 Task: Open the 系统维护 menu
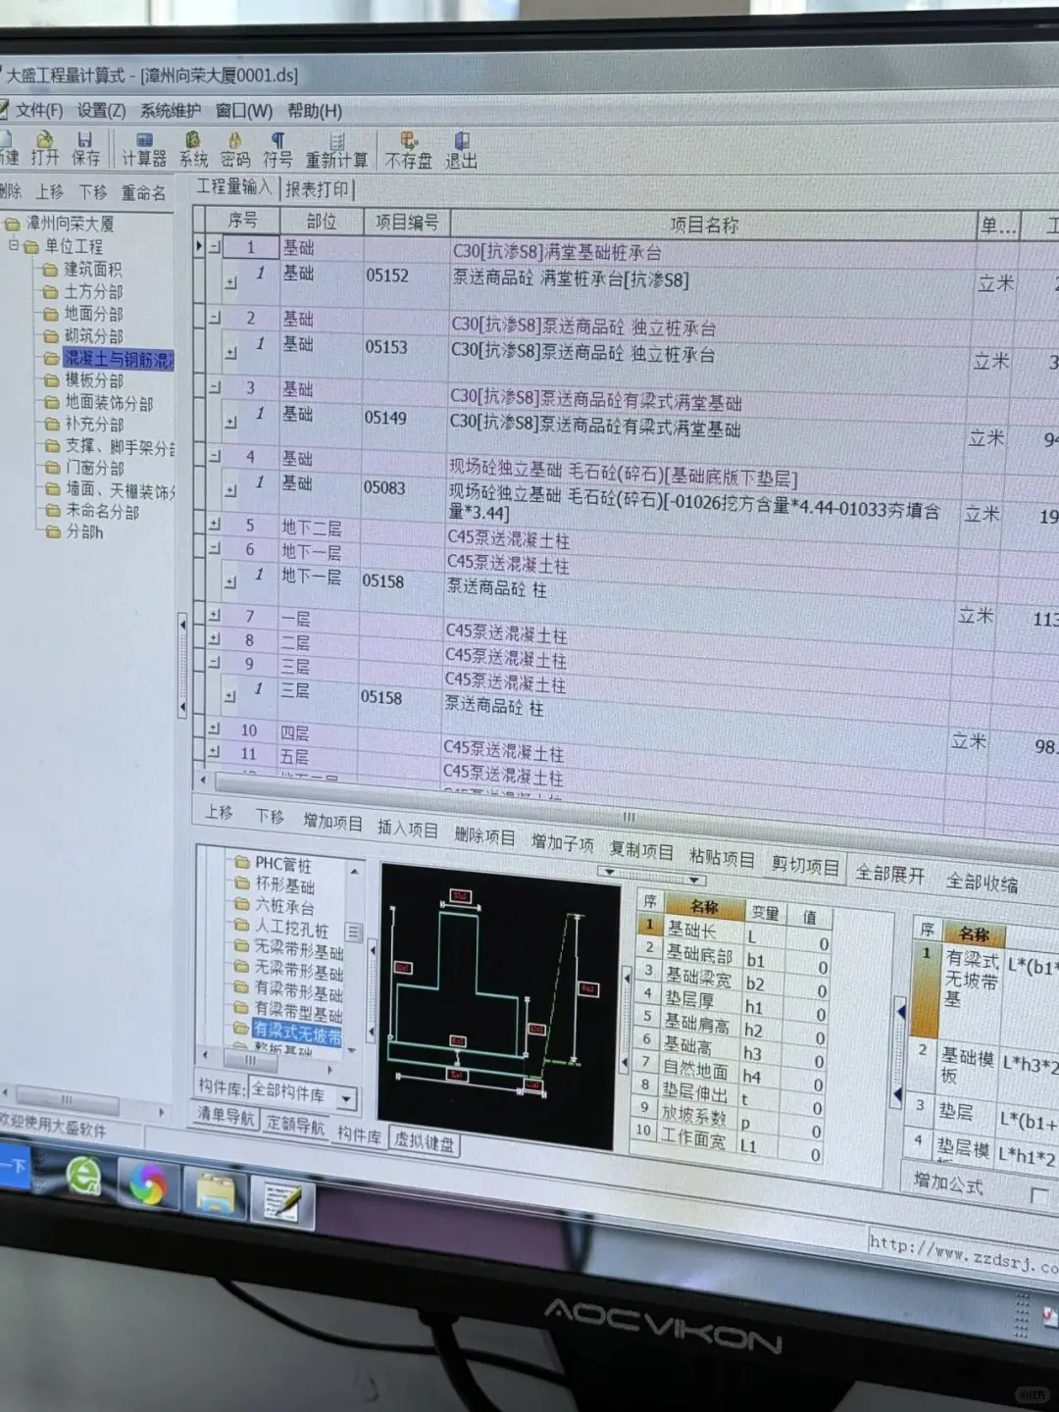click(x=170, y=110)
